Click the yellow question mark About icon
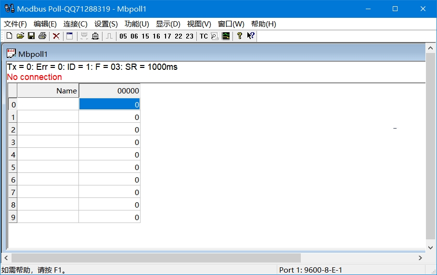Viewport: 437px width, 275px height. [x=239, y=36]
